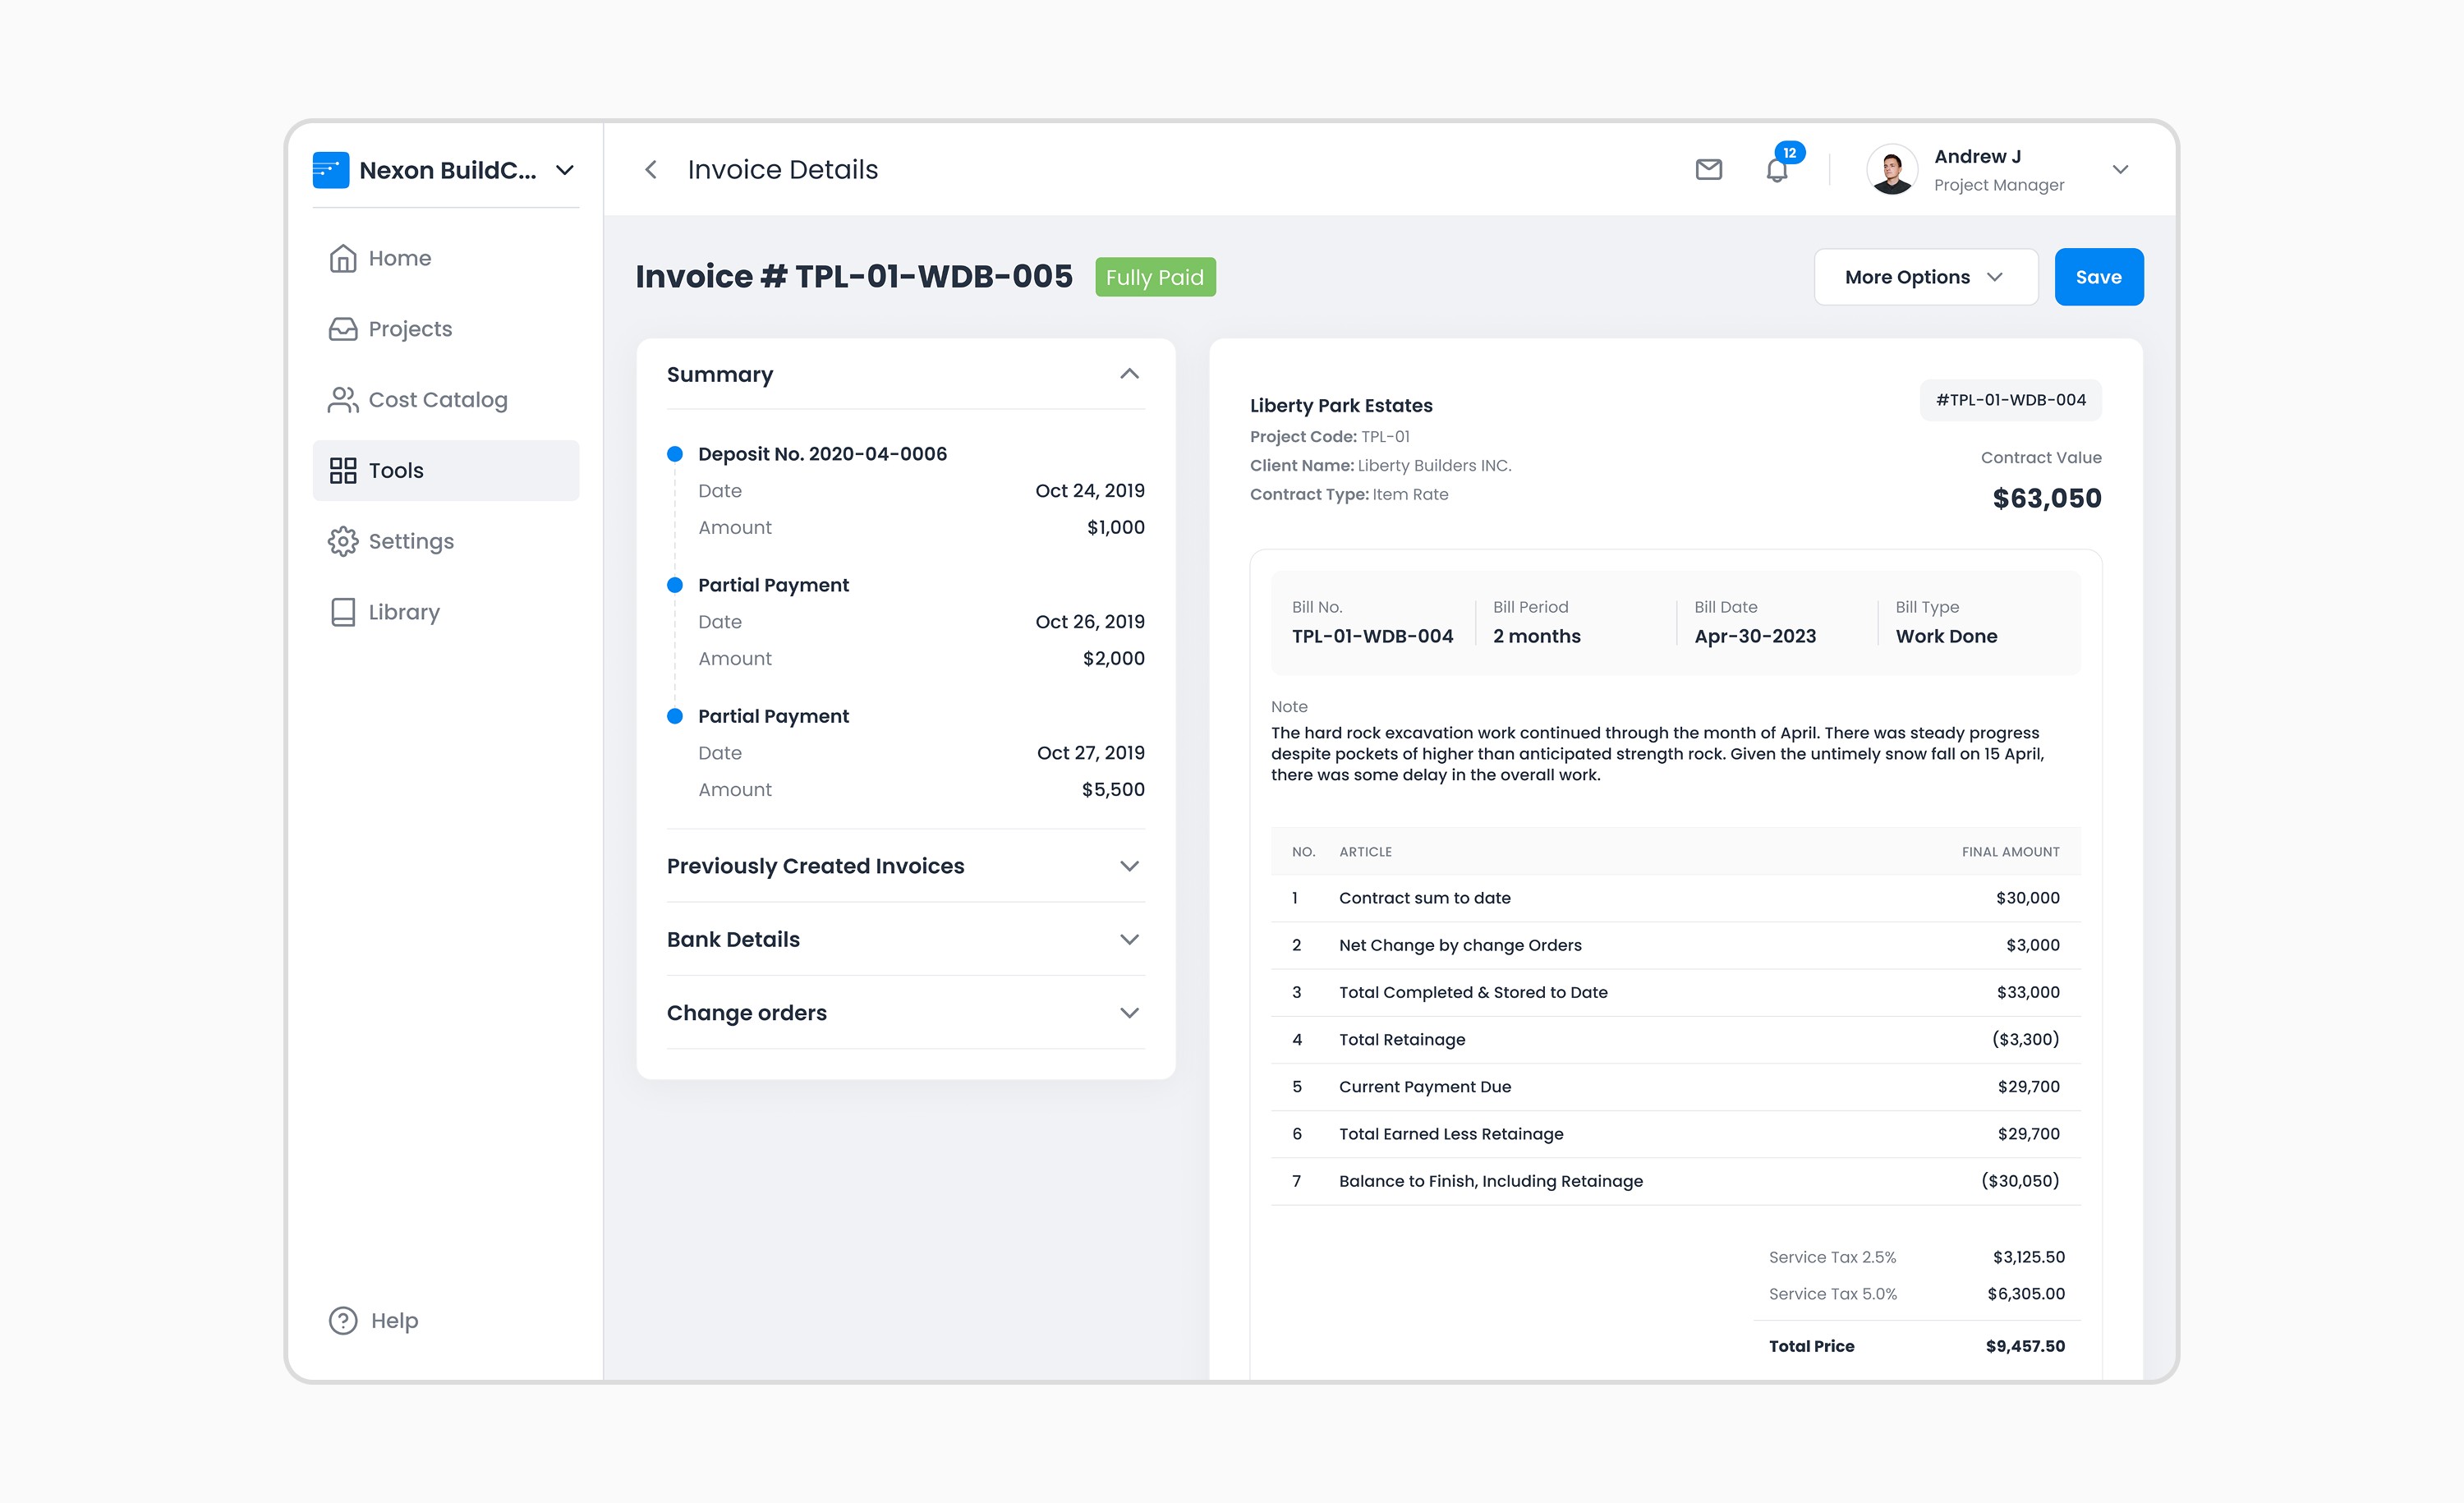Viewport: 2464px width, 1503px height.
Task: Click the Current Payment Due amount $29,700
Action: click(x=2028, y=1087)
